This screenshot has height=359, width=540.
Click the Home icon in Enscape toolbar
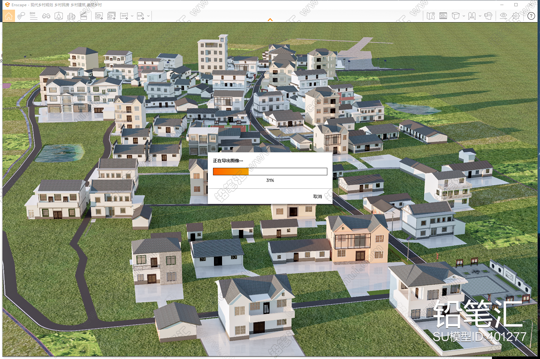(x=9, y=16)
